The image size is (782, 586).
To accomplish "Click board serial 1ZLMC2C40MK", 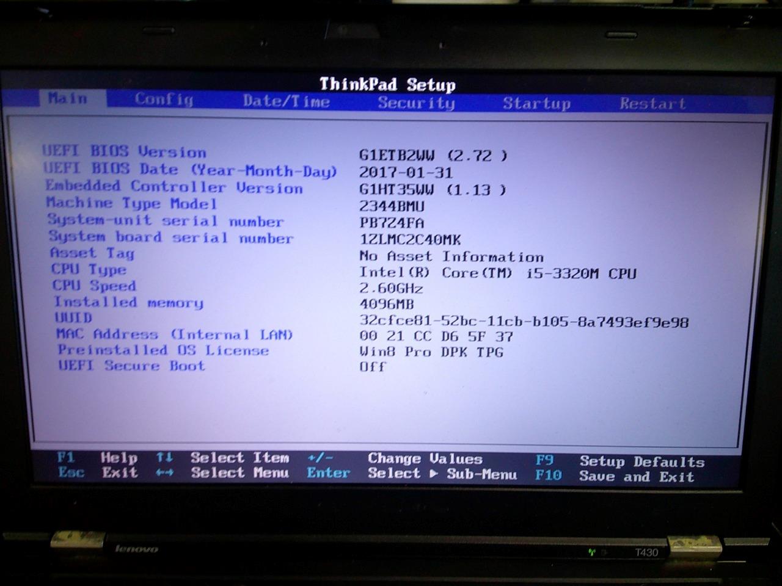I will 410,240.
